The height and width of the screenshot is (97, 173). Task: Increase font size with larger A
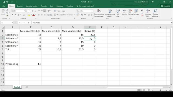(32, 11)
